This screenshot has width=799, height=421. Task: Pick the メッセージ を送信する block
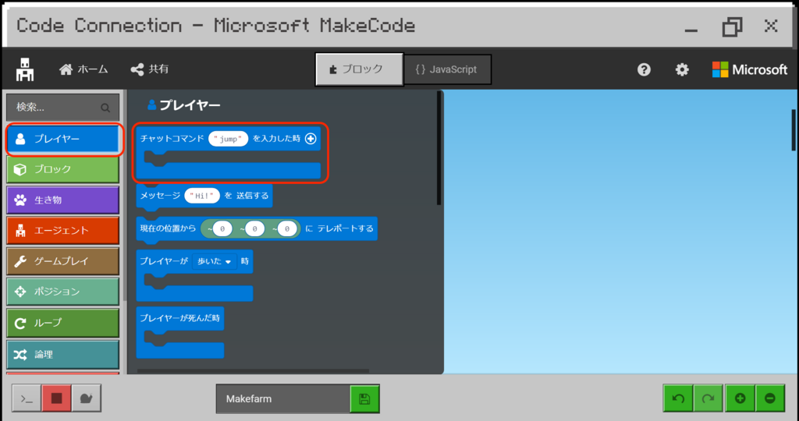(204, 196)
